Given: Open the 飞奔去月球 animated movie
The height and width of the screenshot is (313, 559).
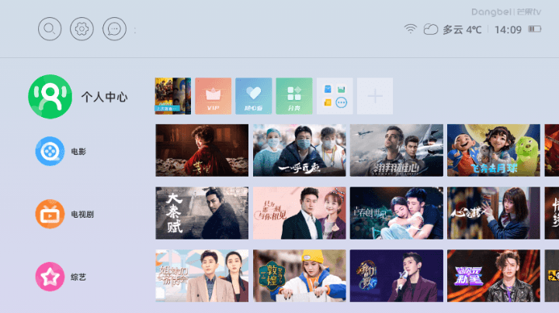Looking at the screenshot, I should (x=494, y=150).
